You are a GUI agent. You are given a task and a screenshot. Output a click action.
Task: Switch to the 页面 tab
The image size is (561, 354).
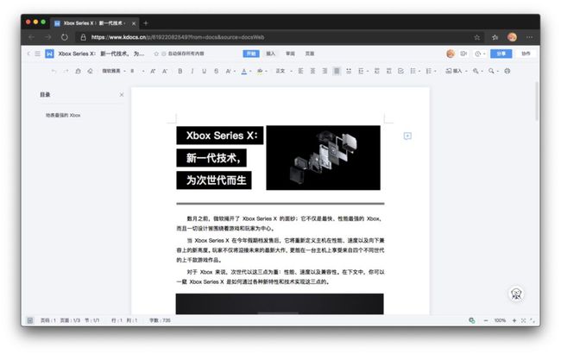(310, 54)
